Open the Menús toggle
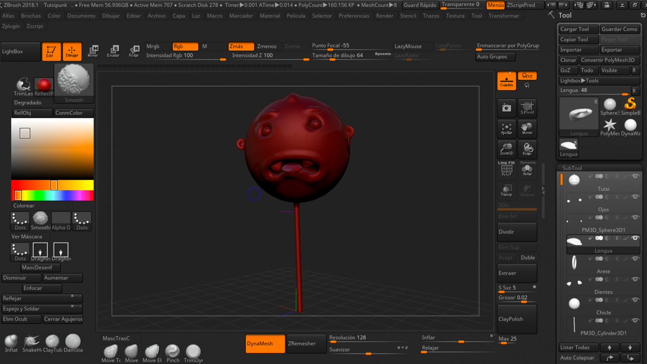Screen dimensions: 647x364 click(495, 5)
